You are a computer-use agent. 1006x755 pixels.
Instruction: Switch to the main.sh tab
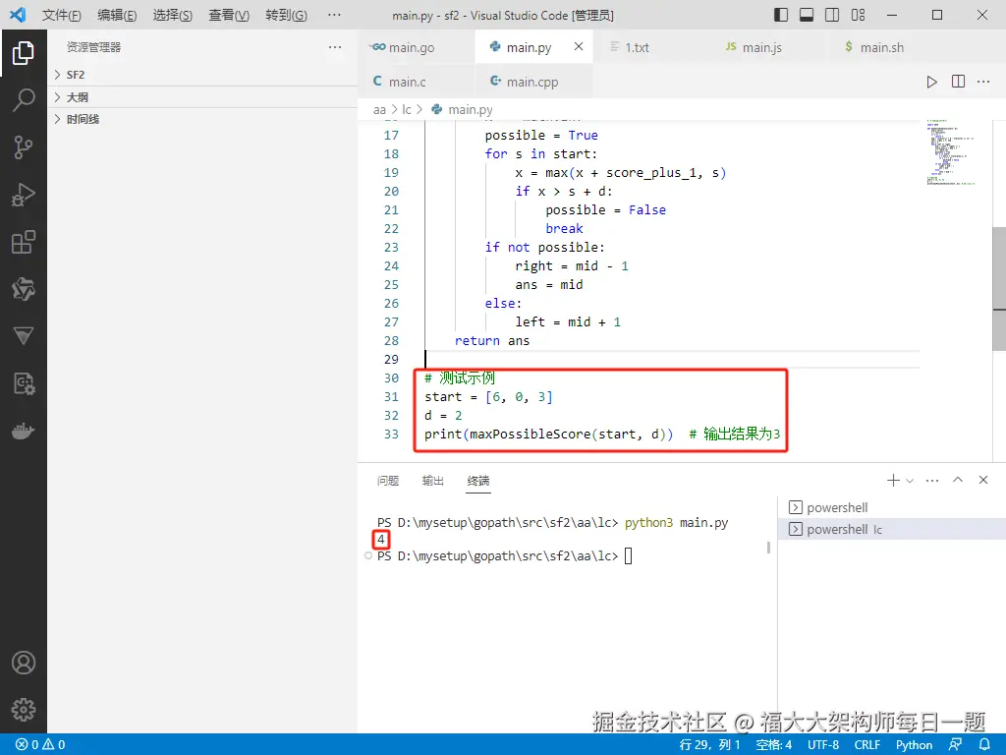(x=886, y=47)
